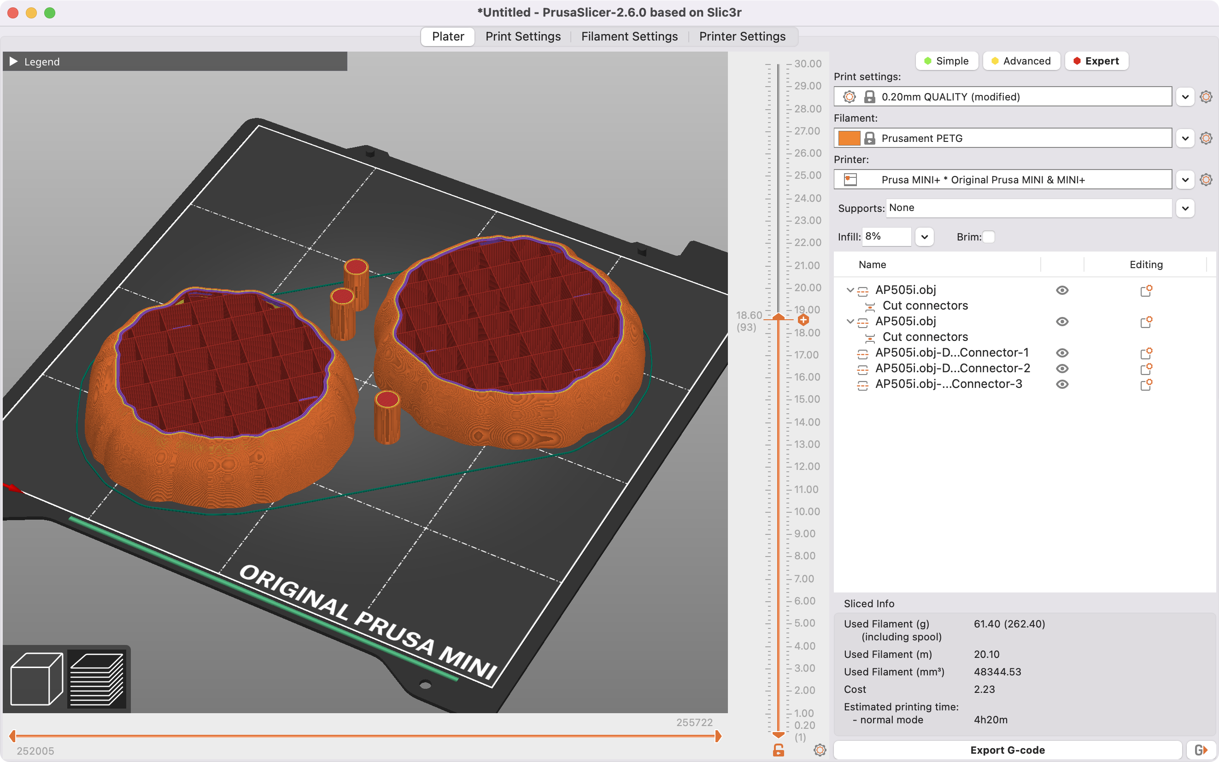
Task: Select the Cut connectors item icon in object tree
Action: tap(870, 305)
